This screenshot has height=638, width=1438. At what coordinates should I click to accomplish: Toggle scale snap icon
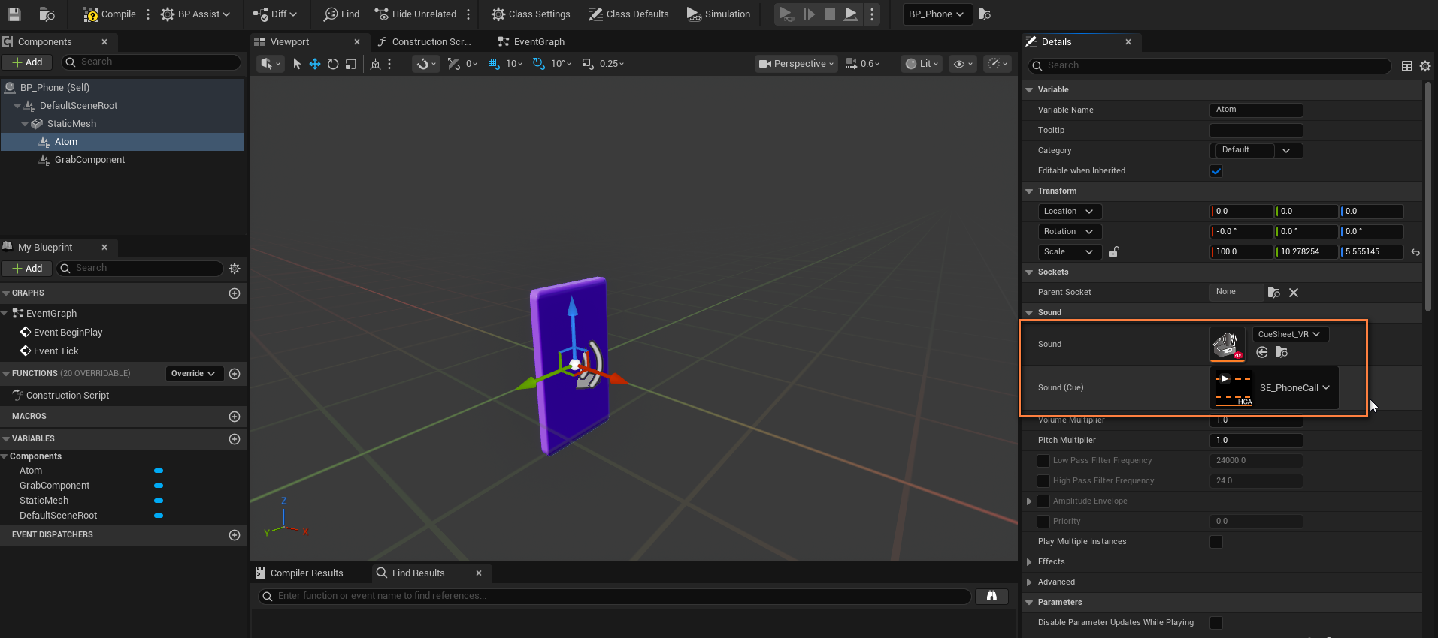[588, 64]
